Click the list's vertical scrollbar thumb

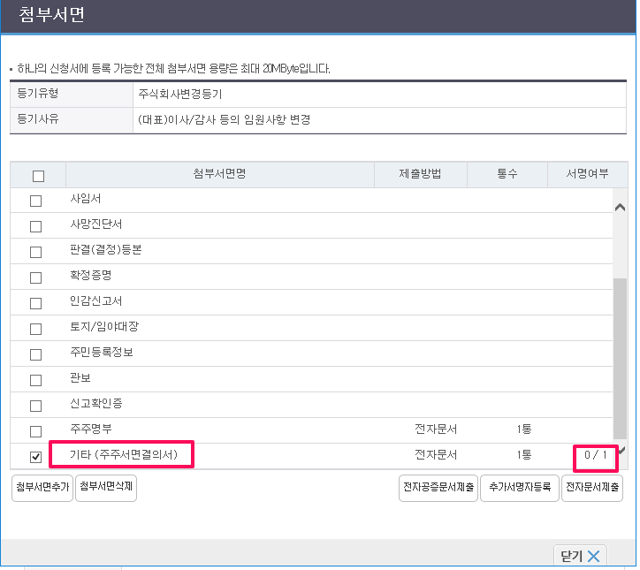(620, 359)
